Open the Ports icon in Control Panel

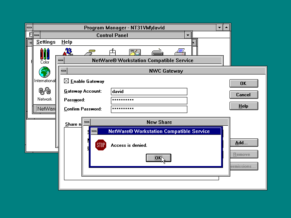pos(90,52)
